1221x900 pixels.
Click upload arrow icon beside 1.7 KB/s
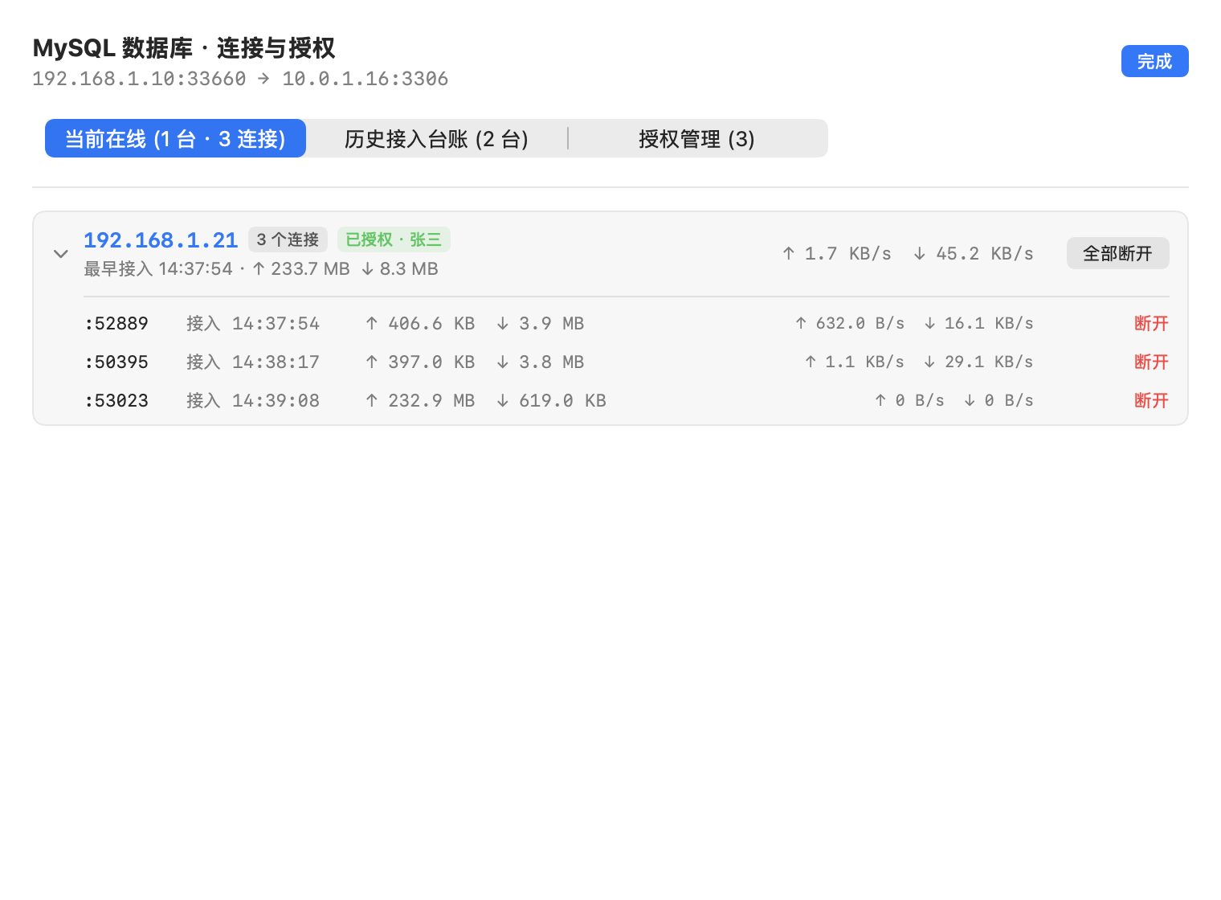click(x=789, y=253)
